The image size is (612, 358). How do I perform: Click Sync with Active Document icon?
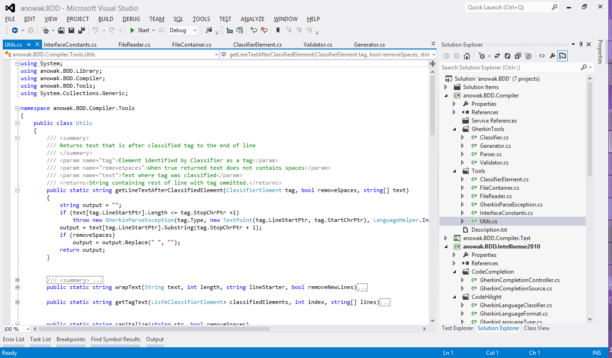tap(497, 56)
